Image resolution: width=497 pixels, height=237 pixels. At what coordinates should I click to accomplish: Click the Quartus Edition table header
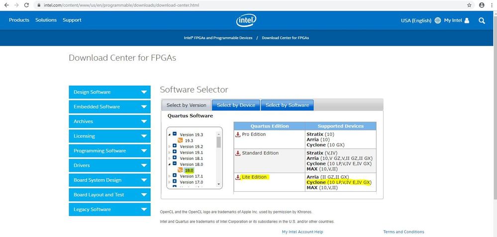[270, 126]
